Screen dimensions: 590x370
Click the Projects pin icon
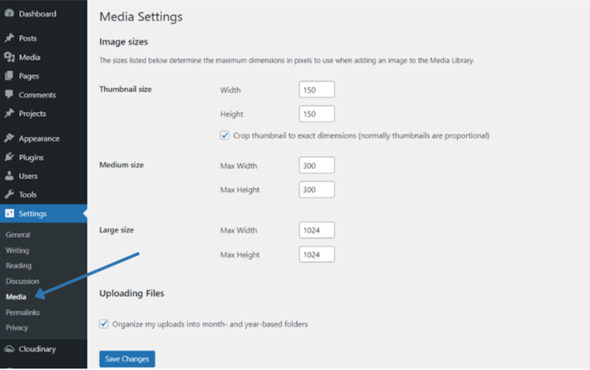click(x=9, y=113)
